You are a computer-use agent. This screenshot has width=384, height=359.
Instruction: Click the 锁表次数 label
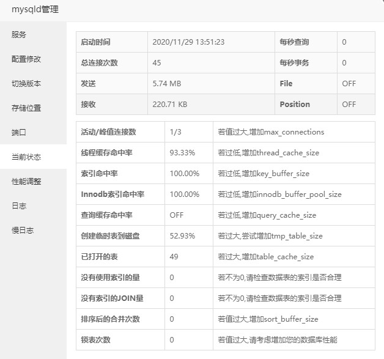click(96, 340)
